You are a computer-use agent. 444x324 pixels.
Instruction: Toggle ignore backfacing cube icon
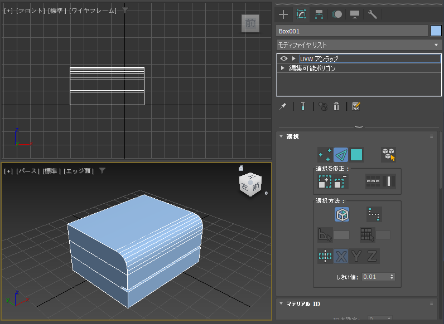tap(342, 214)
